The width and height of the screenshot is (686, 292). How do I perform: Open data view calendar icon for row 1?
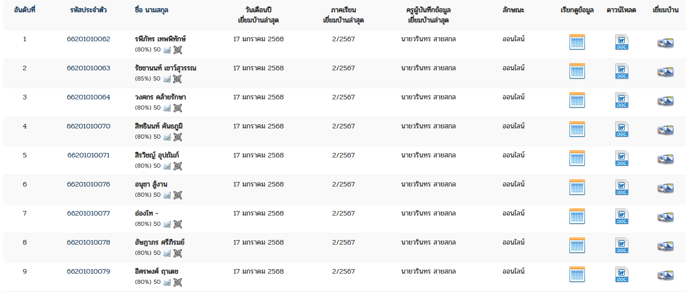click(577, 42)
